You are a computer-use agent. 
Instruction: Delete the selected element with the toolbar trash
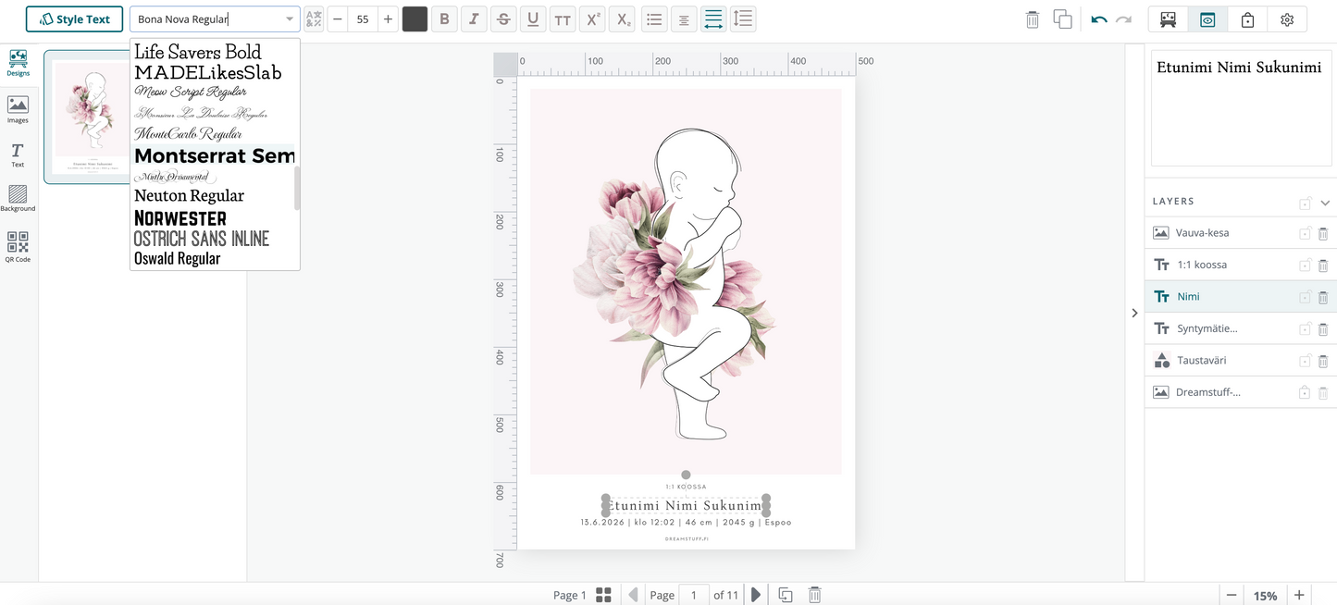[1033, 19]
